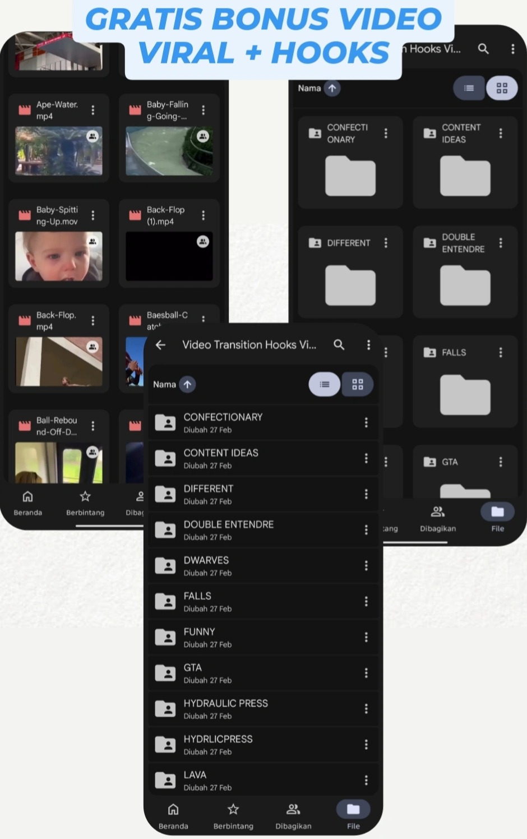Open the search icon in top-right phone

coord(483,49)
